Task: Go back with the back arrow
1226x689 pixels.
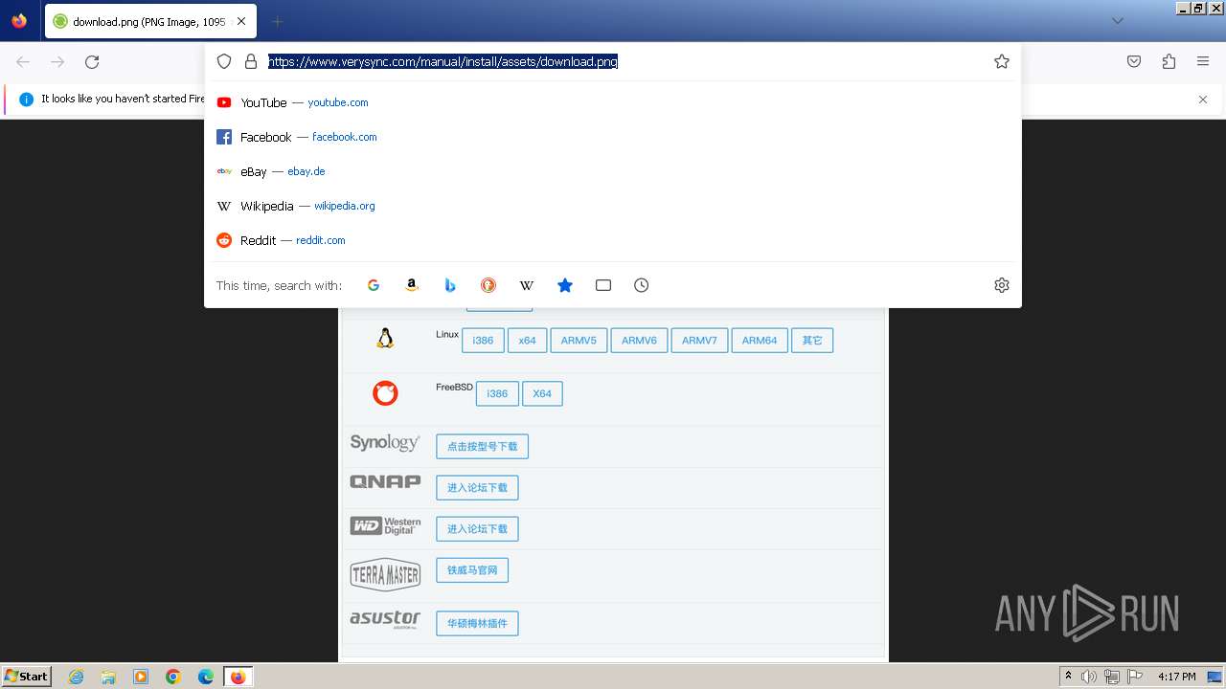Action: tap(23, 61)
